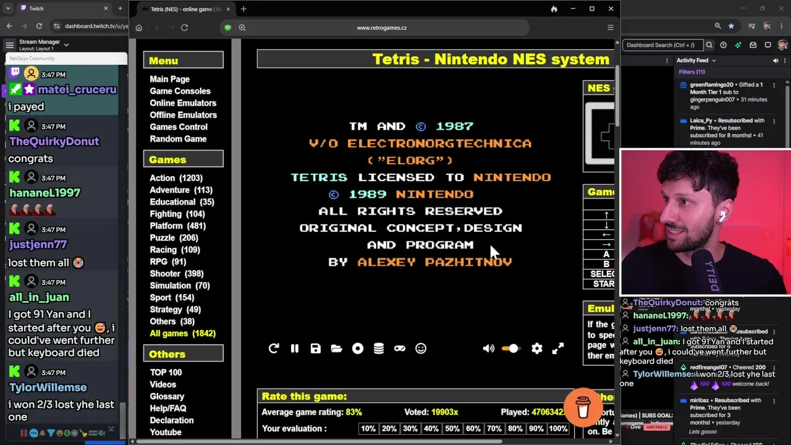This screenshot has height=445, width=791.
Task: Open Main Page in the site menu
Action: pyautogui.click(x=169, y=79)
